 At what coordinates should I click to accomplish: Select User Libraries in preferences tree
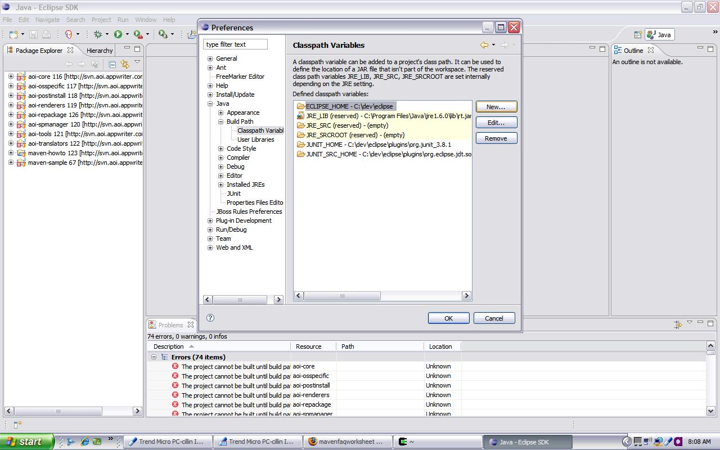[255, 139]
